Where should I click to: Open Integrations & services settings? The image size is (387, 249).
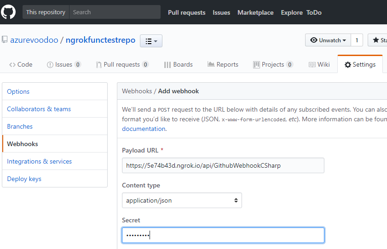point(40,161)
